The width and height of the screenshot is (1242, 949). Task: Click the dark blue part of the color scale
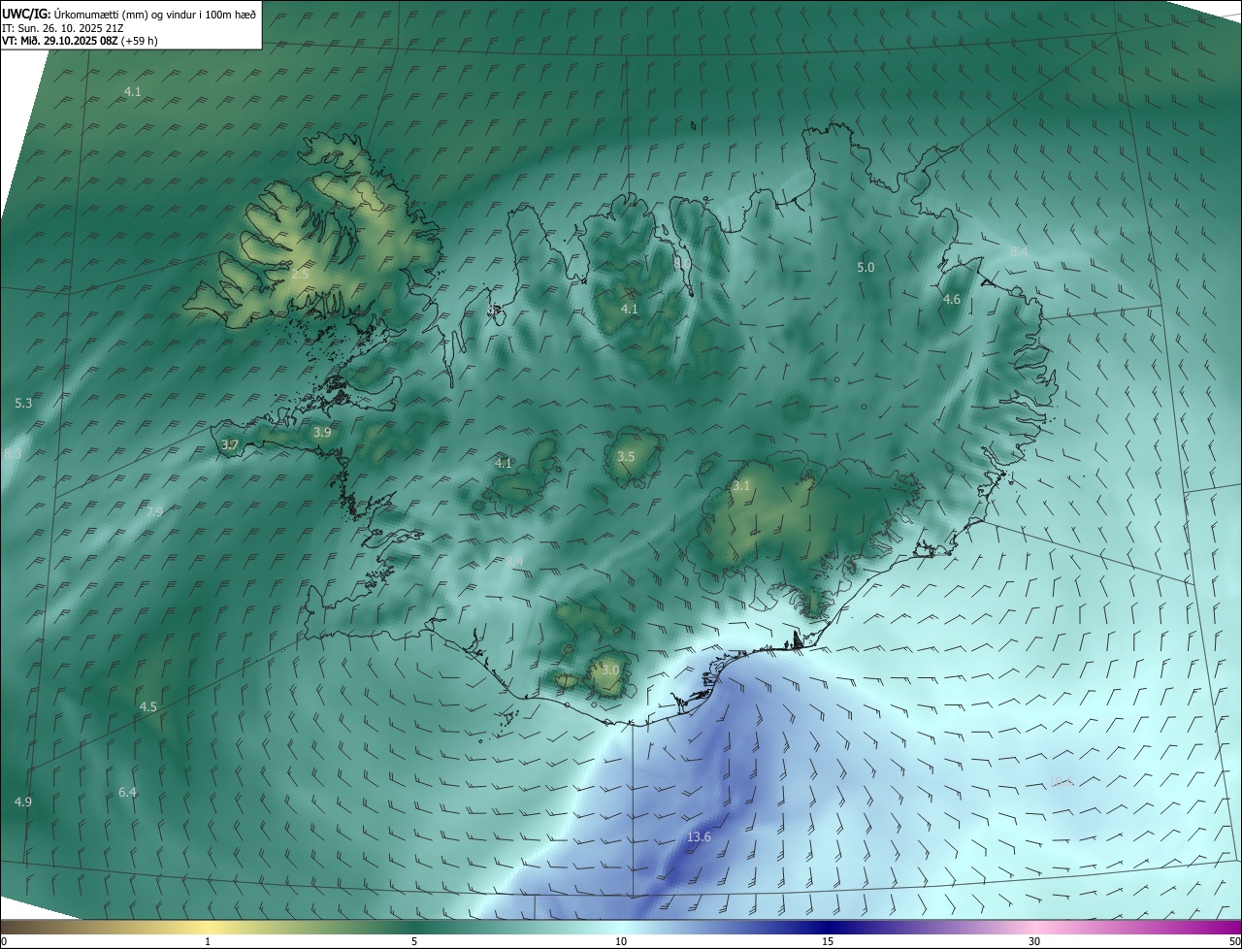point(828,927)
